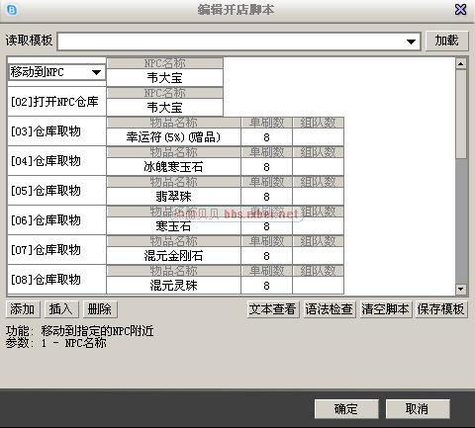Confirm with the 确定 button
The width and height of the screenshot is (475, 428).
(346, 409)
